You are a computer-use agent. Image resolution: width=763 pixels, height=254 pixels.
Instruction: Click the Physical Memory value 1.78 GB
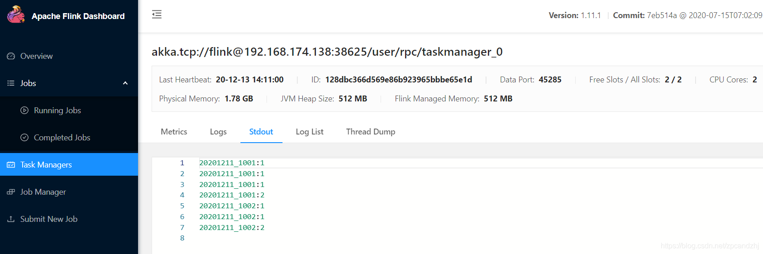tap(239, 99)
